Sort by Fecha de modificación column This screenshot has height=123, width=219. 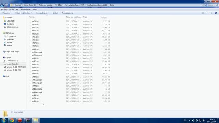(x=74, y=17)
